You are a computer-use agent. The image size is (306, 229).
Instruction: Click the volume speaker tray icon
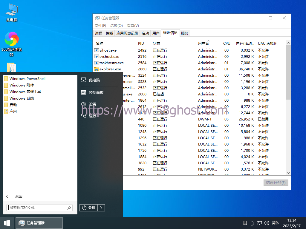[x=266, y=223]
